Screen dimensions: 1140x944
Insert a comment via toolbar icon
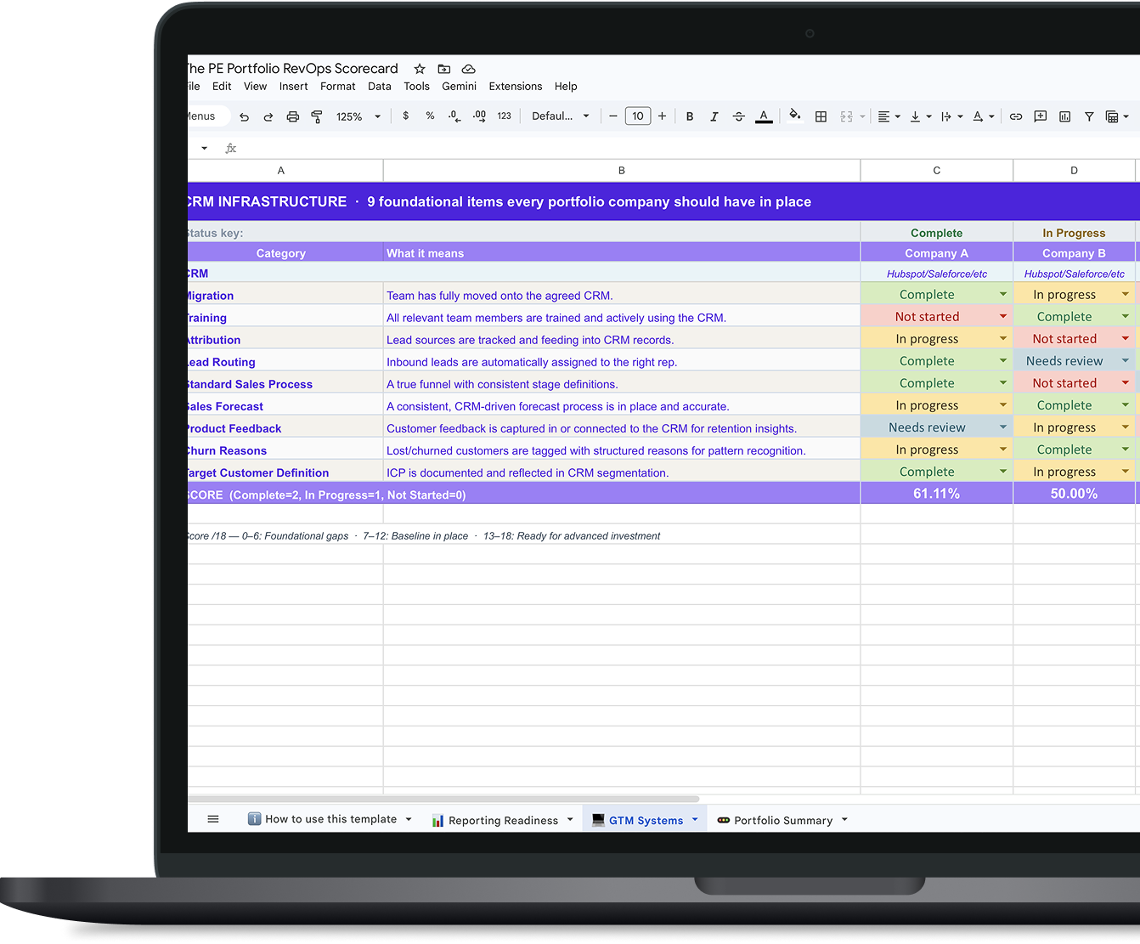click(1040, 116)
